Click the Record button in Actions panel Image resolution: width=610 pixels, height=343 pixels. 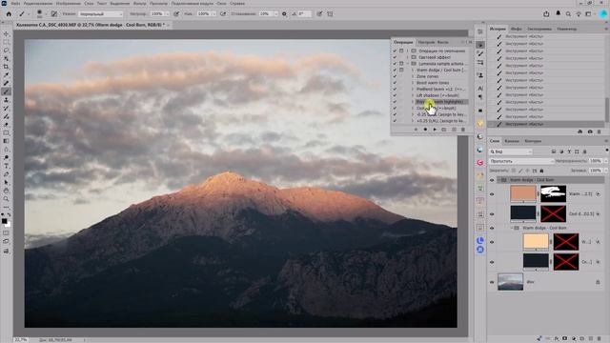pos(425,130)
